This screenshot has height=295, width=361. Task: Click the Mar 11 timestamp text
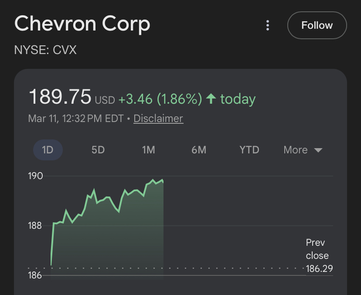coord(75,119)
